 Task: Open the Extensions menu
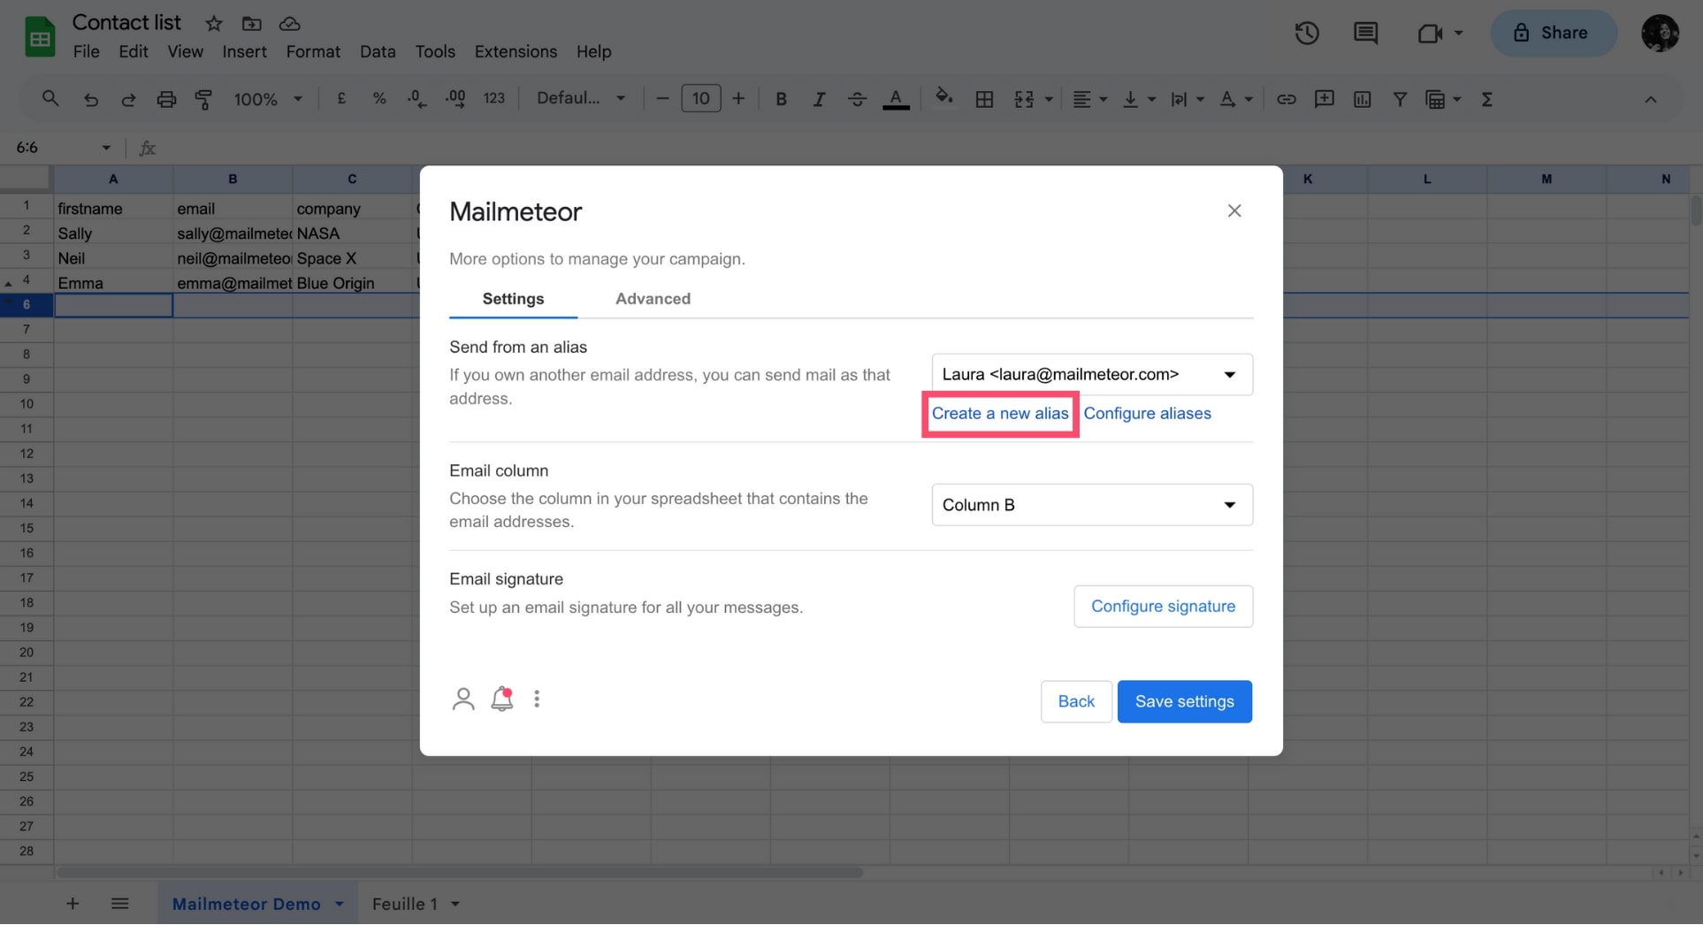pos(515,51)
